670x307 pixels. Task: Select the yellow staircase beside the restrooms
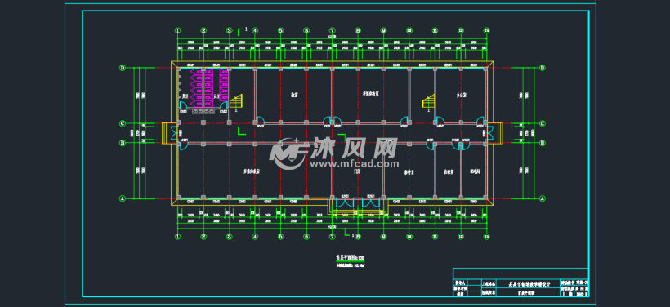coord(236,101)
